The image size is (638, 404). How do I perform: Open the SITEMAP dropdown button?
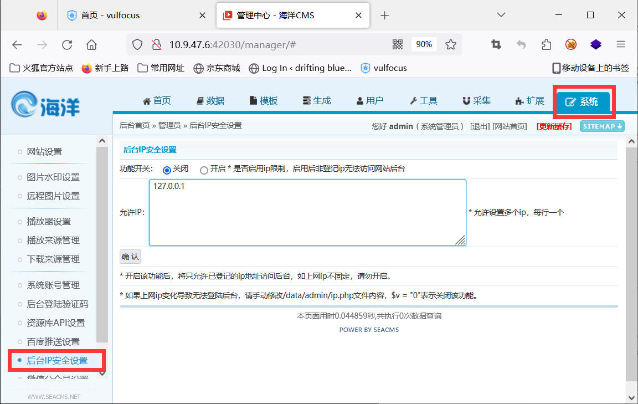point(602,126)
